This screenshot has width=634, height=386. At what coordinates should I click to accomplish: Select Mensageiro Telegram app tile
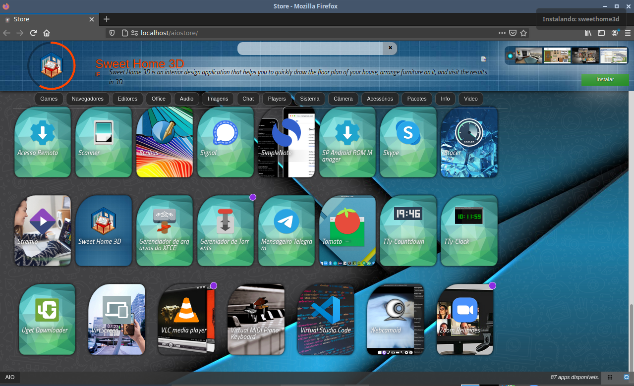pos(287,230)
